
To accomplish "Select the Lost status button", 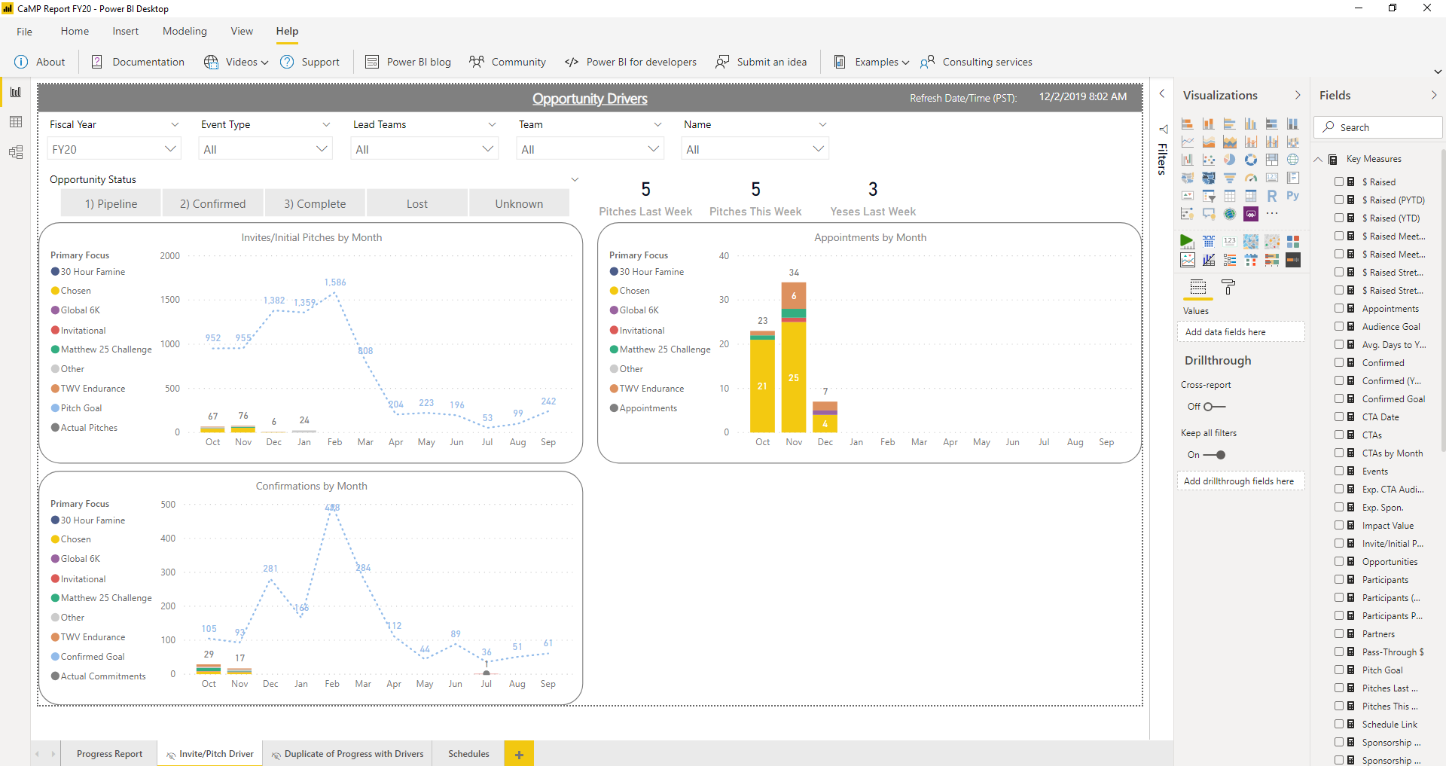I will point(416,203).
